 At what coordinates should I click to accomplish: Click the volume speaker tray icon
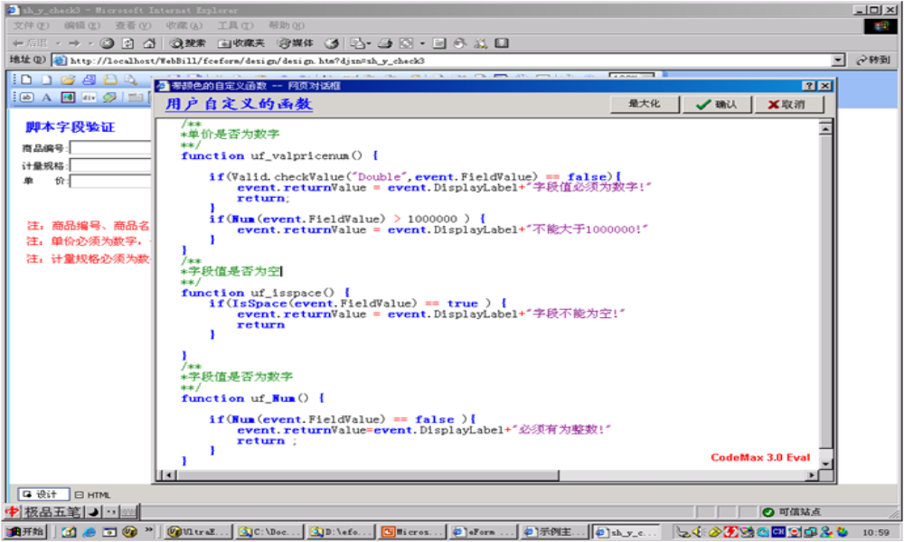(x=698, y=532)
